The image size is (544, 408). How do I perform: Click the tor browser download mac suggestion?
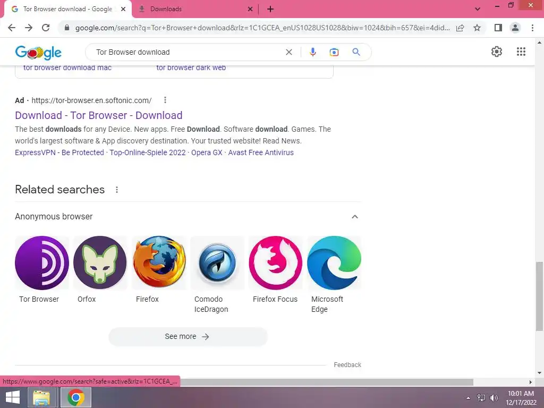point(67,68)
